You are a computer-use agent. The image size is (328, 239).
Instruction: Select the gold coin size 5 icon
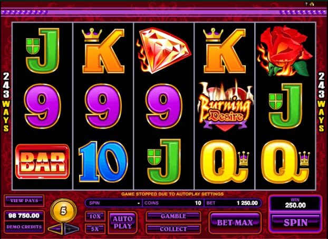point(63,211)
